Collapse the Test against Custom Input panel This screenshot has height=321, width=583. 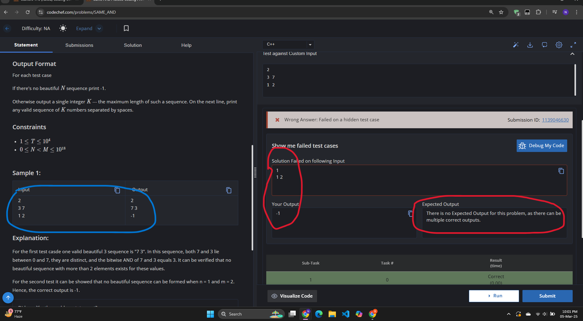pyautogui.click(x=572, y=54)
